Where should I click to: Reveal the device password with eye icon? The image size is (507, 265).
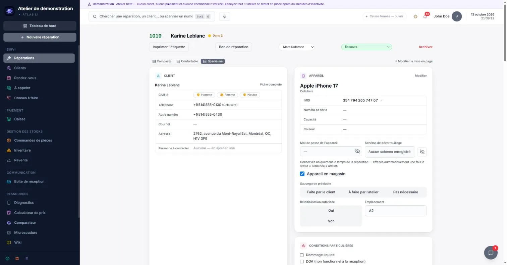click(357, 151)
